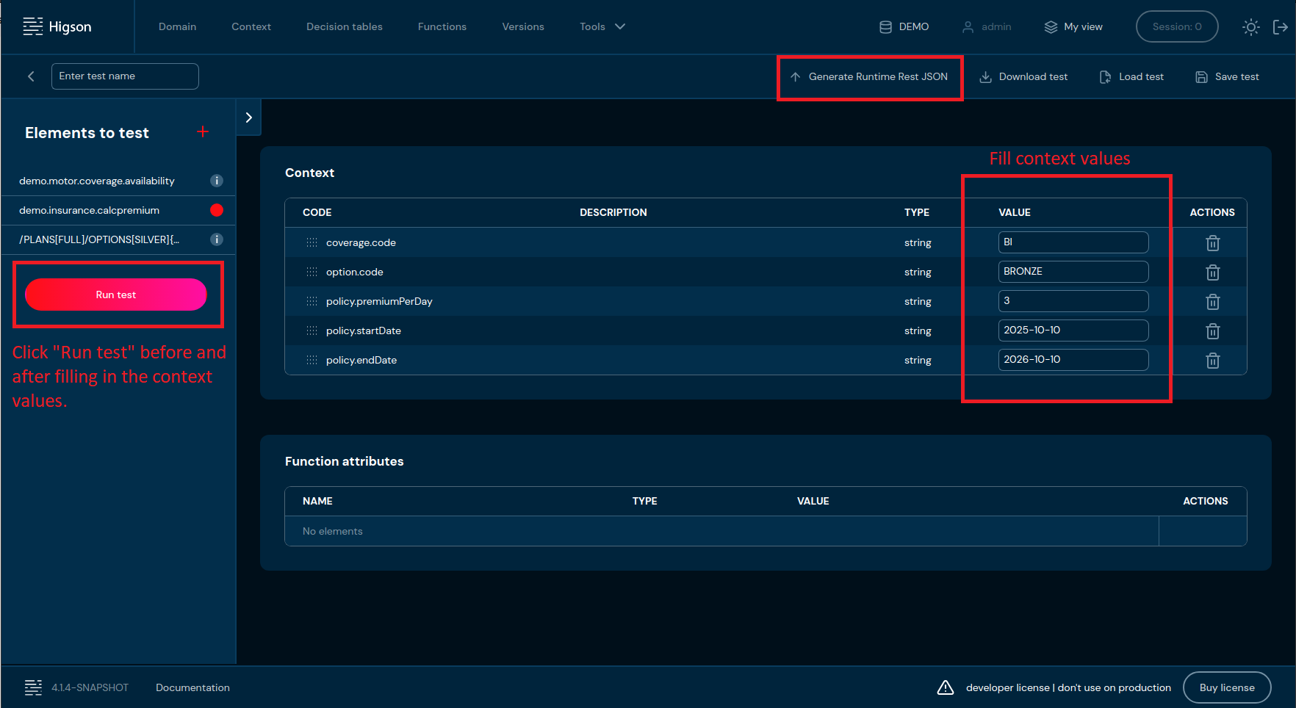The image size is (1296, 708).
Task: Click the Session: 0 button
Action: (x=1177, y=26)
